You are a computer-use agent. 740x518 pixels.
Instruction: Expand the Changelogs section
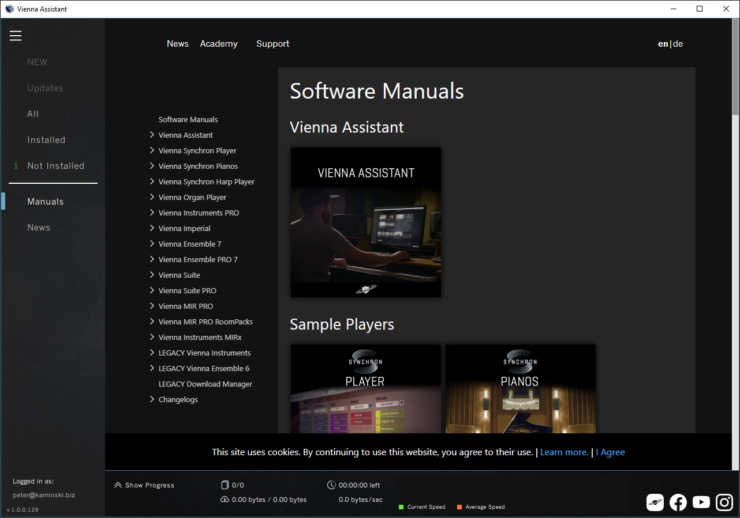152,399
